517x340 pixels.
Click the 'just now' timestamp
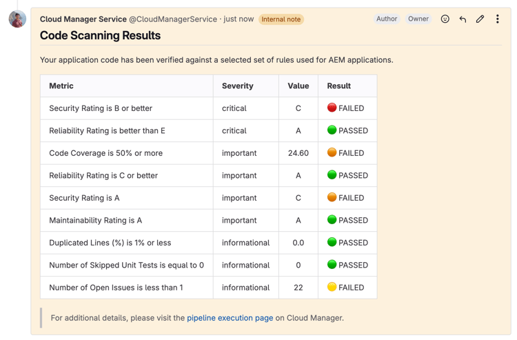coord(238,19)
